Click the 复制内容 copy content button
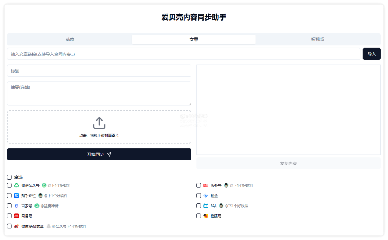 point(288,163)
